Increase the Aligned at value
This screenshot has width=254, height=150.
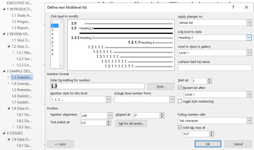pyautogui.click(x=162, y=114)
